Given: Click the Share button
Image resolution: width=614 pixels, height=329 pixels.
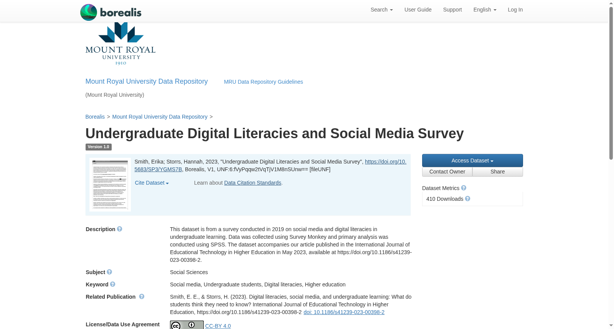Looking at the screenshot, I should [498, 172].
